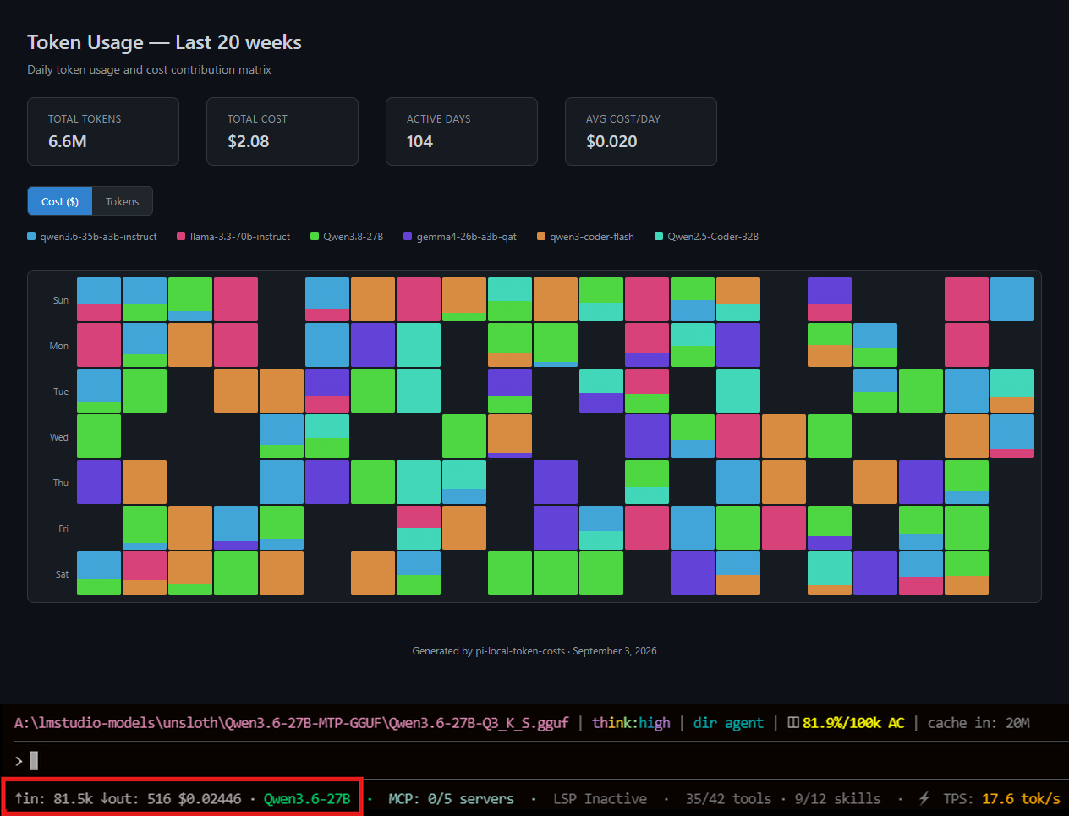Open the Active Days 104 card
The width and height of the screenshot is (1069, 816).
click(x=462, y=131)
